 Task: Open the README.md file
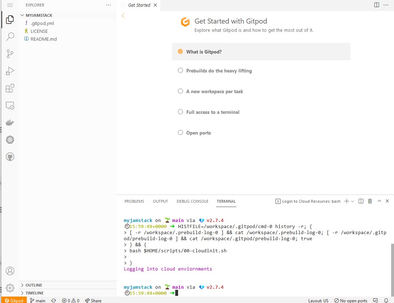[x=67, y=39]
